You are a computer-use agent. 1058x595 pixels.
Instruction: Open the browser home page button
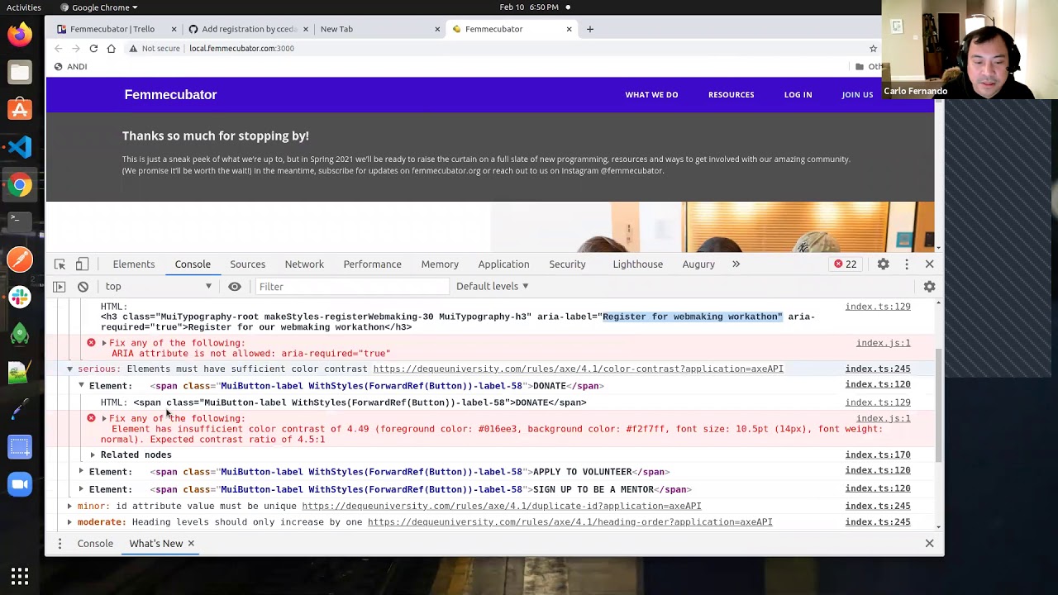tap(112, 49)
